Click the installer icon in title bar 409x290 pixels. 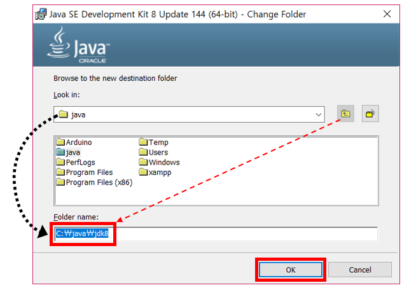pos(41,14)
